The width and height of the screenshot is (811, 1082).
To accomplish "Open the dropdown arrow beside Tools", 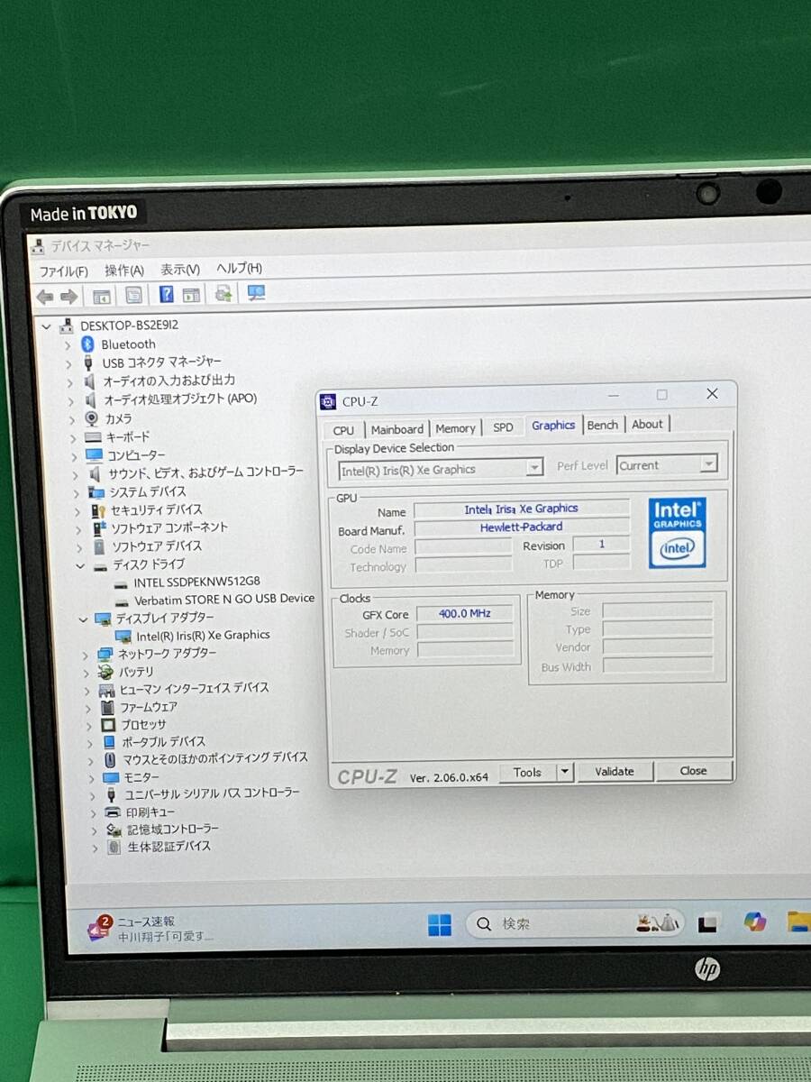I will [x=565, y=772].
